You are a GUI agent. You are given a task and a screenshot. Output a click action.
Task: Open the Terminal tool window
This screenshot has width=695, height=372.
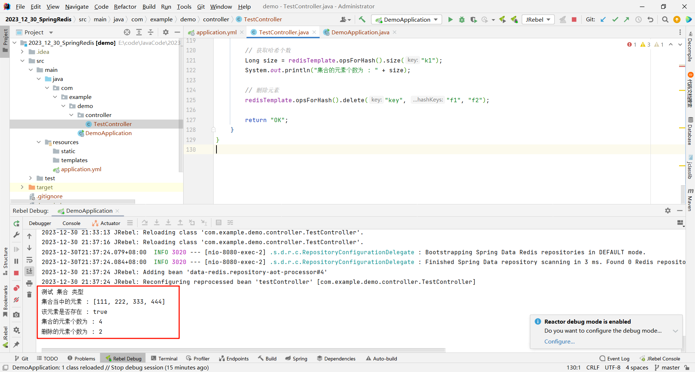tap(164, 359)
